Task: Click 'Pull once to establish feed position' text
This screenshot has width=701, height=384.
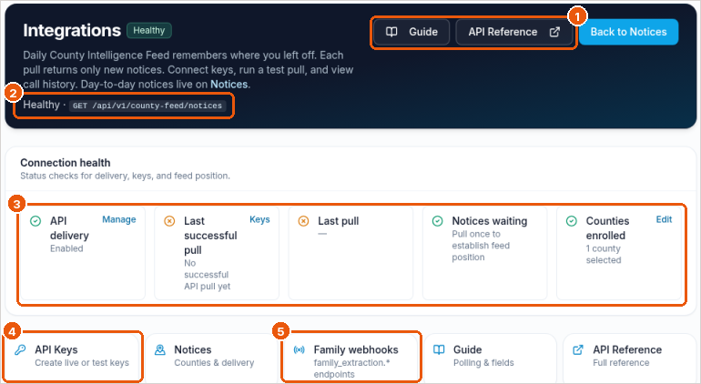Action: point(481,246)
